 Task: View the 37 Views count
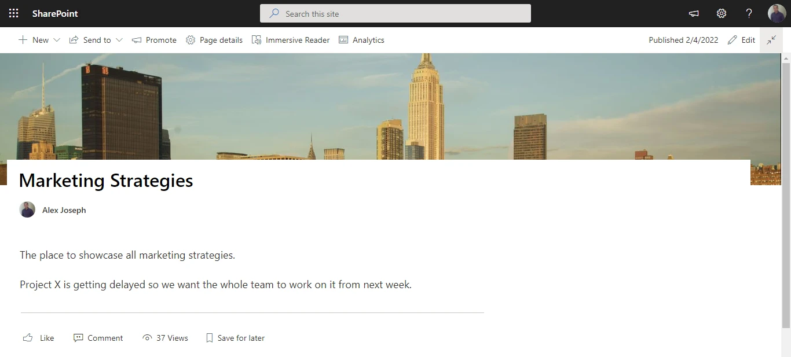[166, 338]
